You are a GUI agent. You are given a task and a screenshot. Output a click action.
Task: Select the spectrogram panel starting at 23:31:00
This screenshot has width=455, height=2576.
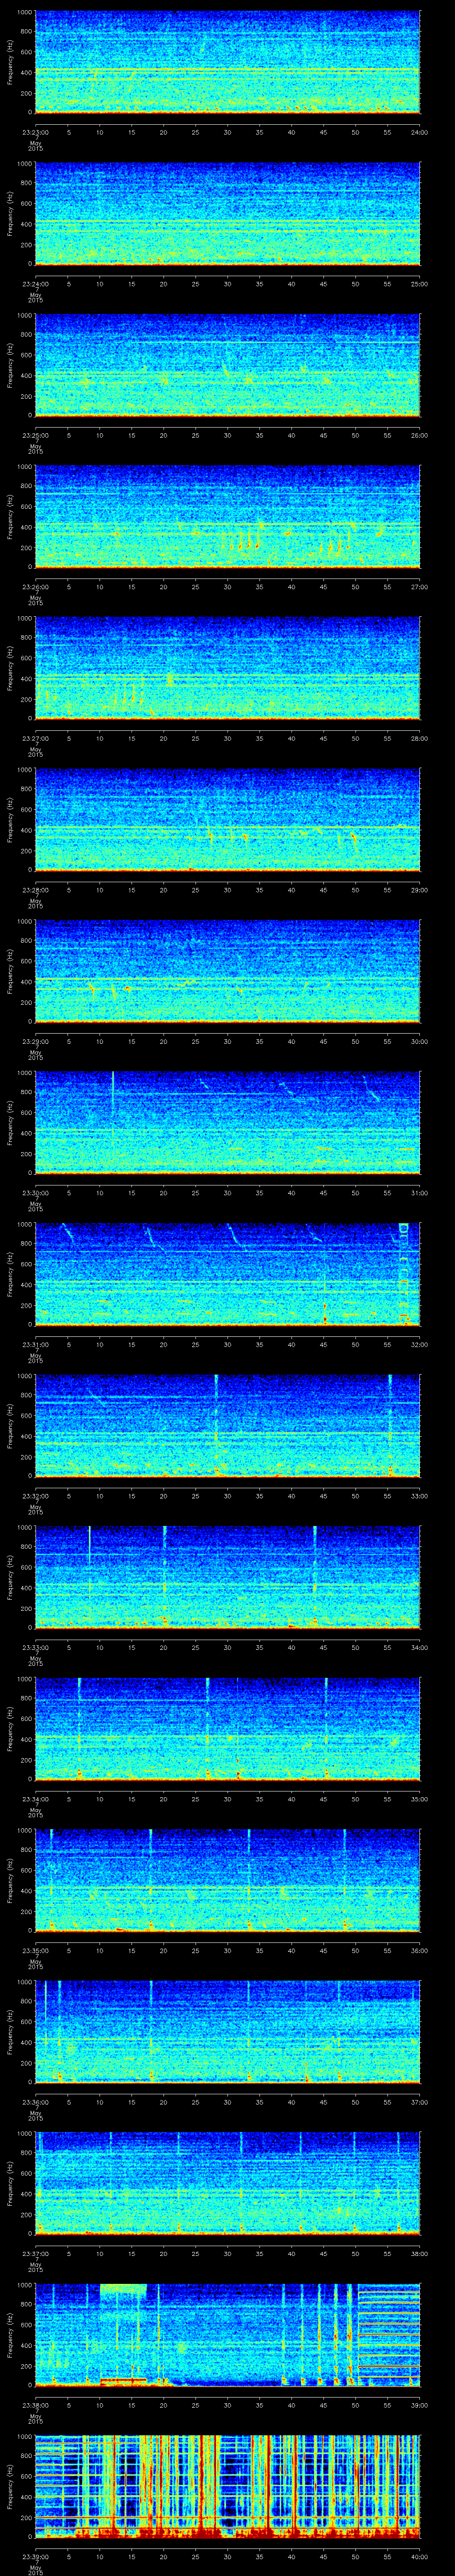click(x=227, y=1274)
